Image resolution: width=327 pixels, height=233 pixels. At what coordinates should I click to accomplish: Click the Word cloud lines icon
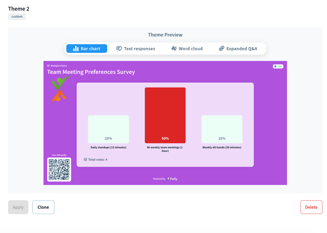click(174, 49)
